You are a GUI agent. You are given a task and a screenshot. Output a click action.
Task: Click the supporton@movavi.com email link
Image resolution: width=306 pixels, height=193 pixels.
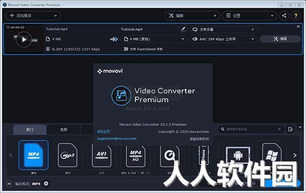point(117,139)
